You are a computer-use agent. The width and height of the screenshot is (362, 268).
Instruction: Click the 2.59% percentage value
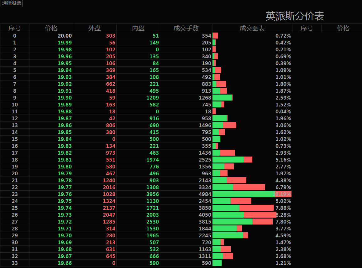[x=283, y=98]
